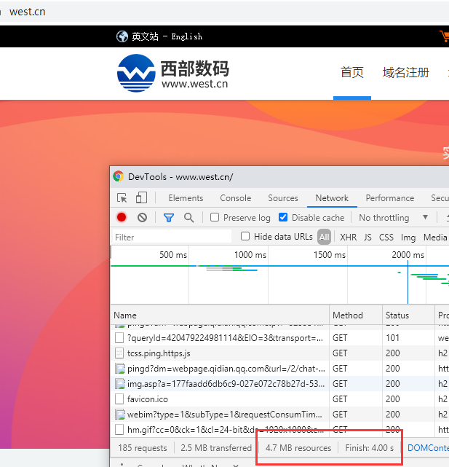Switch to the Console tab
449x467 pixels.
[x=236, y=198]
